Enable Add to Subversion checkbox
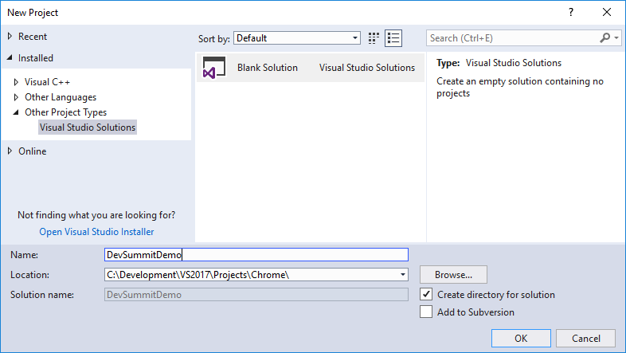Screen dimensions: 626x353 point(426,312)
